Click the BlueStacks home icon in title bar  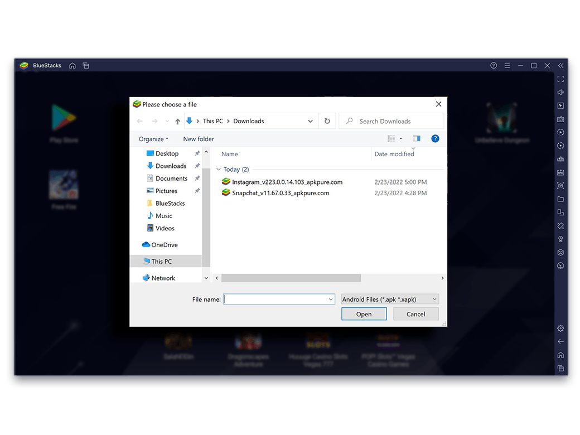pyautogui.click(x=72, y=66)
